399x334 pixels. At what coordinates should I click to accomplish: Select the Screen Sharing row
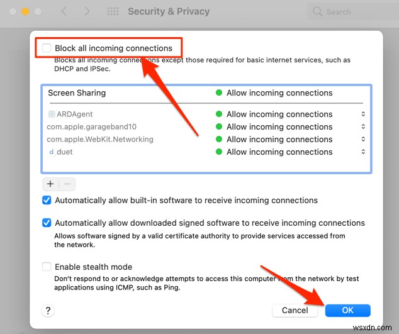126,93
